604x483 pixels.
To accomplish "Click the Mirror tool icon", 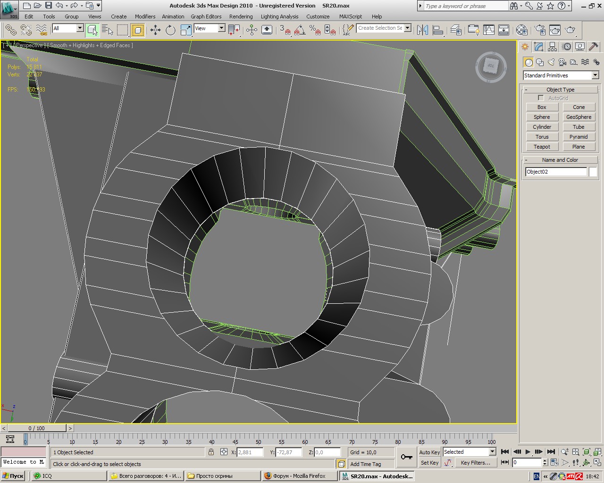I will [422, 30].
